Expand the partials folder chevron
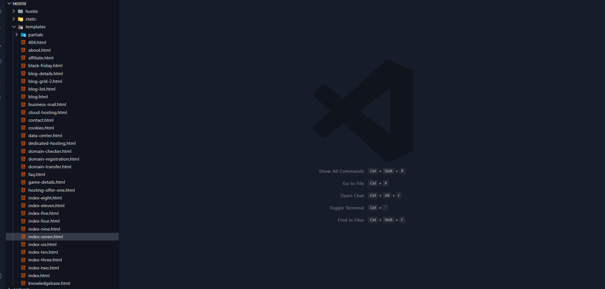Screen dimensions: 605x289 (x=17, y=35)
